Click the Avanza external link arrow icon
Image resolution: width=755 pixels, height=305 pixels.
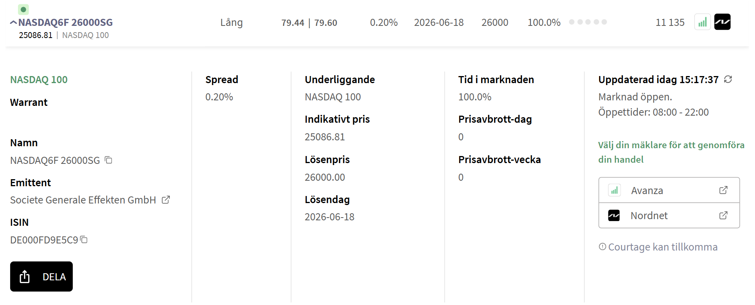coord(723,190)
